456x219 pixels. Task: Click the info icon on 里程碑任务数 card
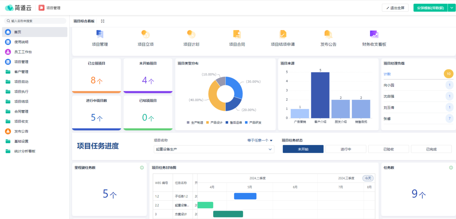click(142, 167)
